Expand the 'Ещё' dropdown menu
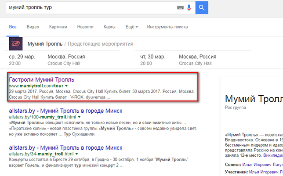Image resolution: width=283 pixels, height=176 pixels. click(x=131, y=27)
